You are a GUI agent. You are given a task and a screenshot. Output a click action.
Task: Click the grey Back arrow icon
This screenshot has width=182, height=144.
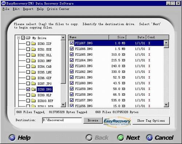[x=89, y=137]
